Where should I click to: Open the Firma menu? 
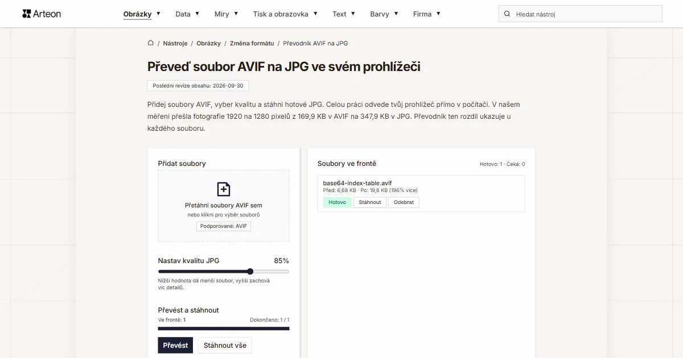click(x=422, y=14)
